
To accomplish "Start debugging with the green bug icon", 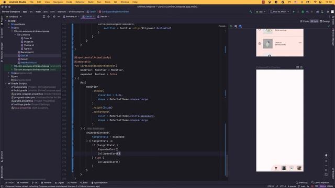I will (x=303, y=11).
